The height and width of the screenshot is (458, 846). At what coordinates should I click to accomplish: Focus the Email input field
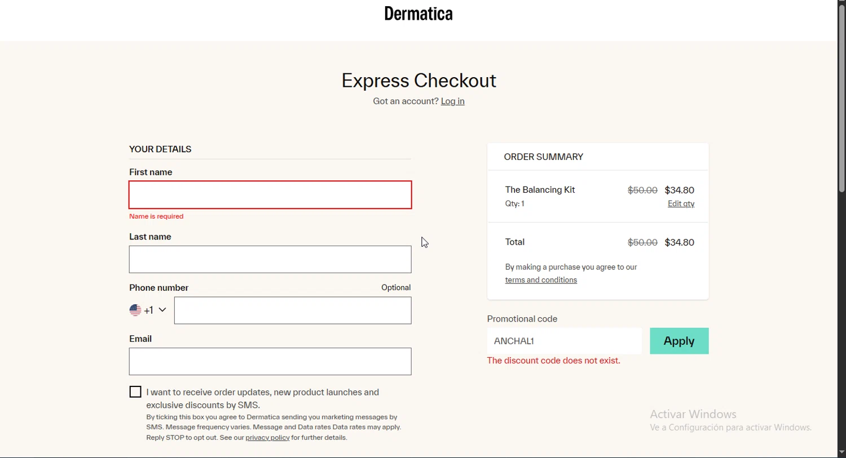(x=270, y=362)
